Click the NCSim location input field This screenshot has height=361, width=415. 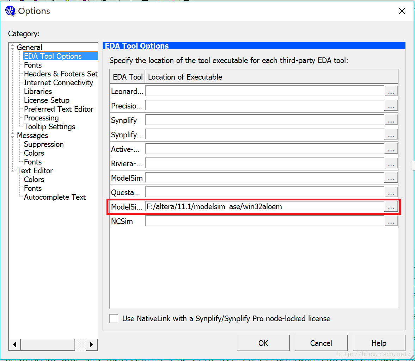click(x=265, y=221)
